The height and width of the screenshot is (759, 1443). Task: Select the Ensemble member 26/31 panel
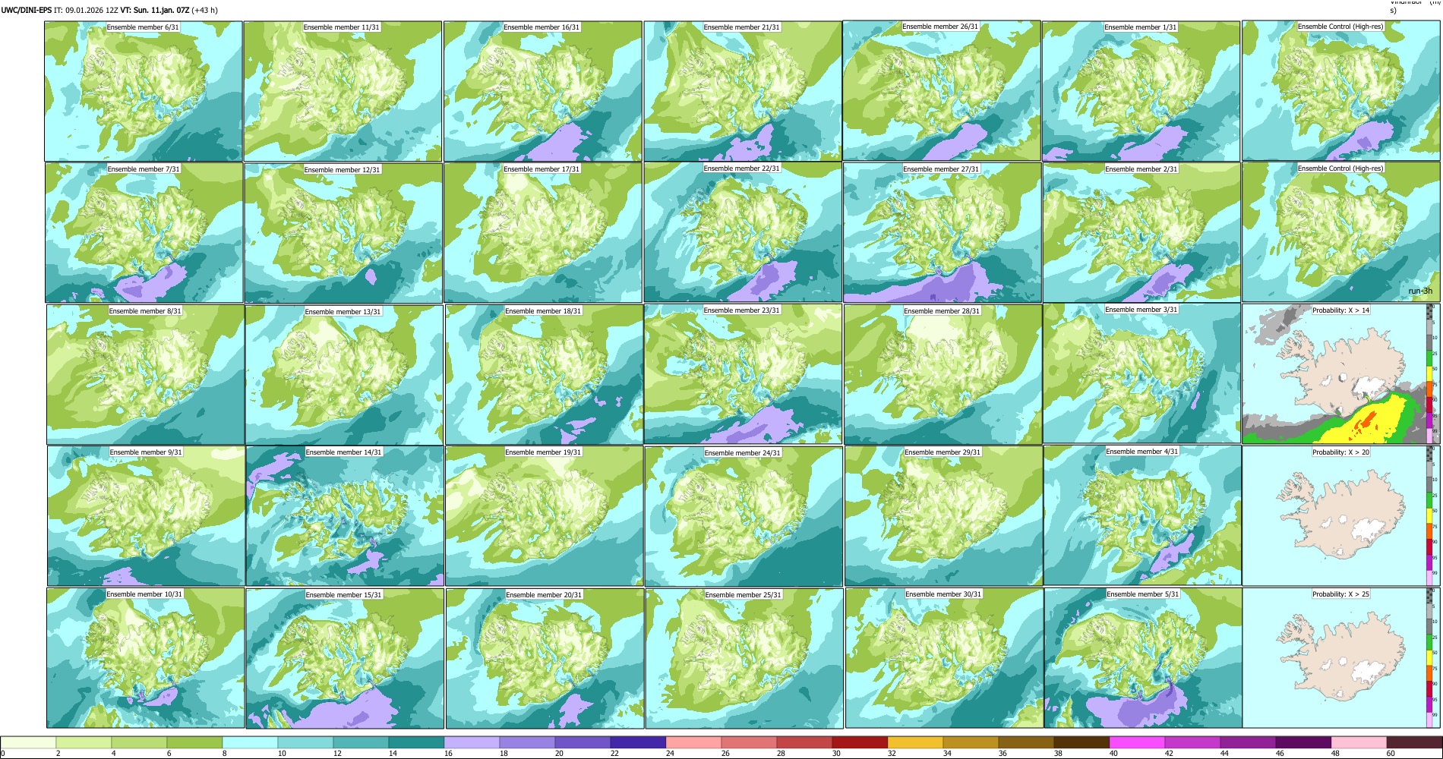coord(942,90)
